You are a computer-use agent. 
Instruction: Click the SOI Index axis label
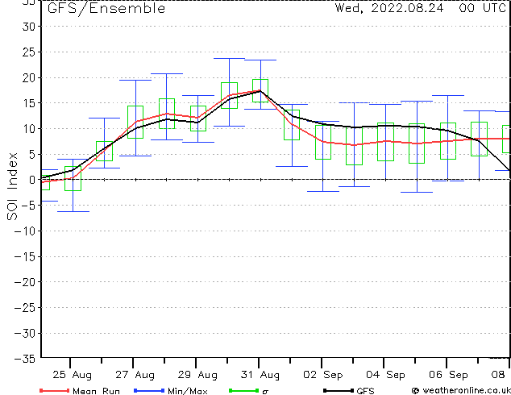[12, 186]
